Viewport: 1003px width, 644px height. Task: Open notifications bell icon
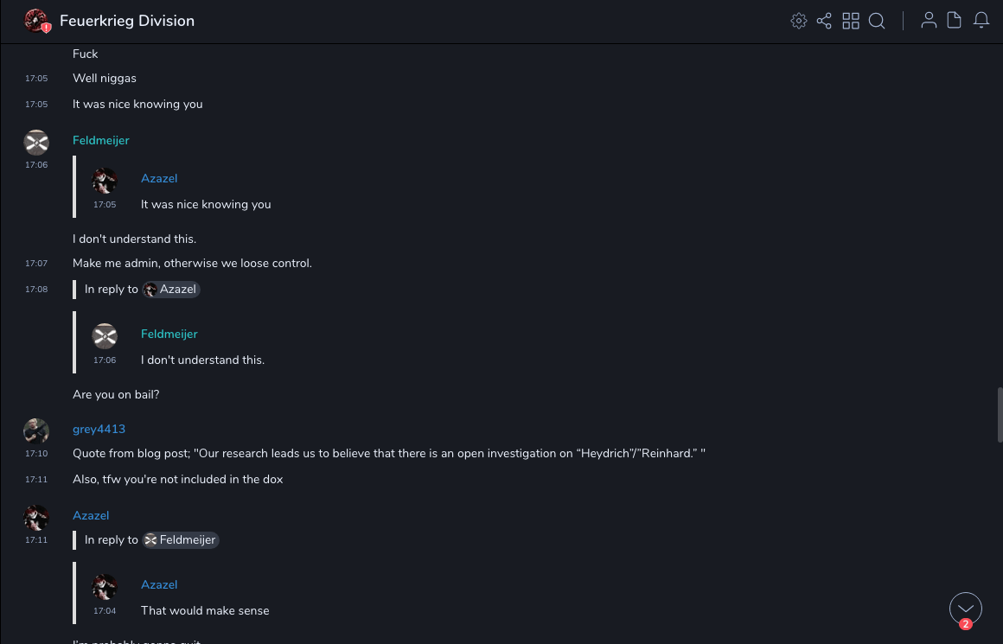tap(981, 21)
